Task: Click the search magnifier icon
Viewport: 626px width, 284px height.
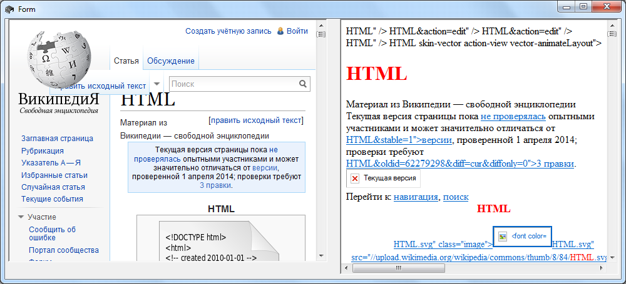Action: [303, 84]
